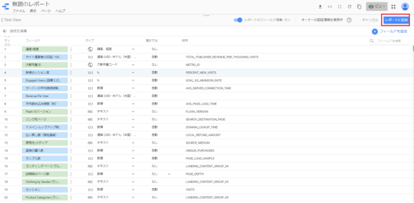Toggle レポートのフィールド編集 switch

[x=238, y=20]
